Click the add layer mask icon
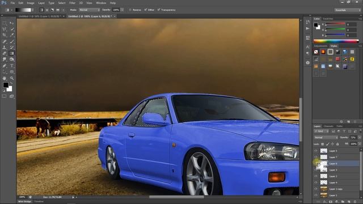The image size is (363, 204). click(x=331, y=202)
